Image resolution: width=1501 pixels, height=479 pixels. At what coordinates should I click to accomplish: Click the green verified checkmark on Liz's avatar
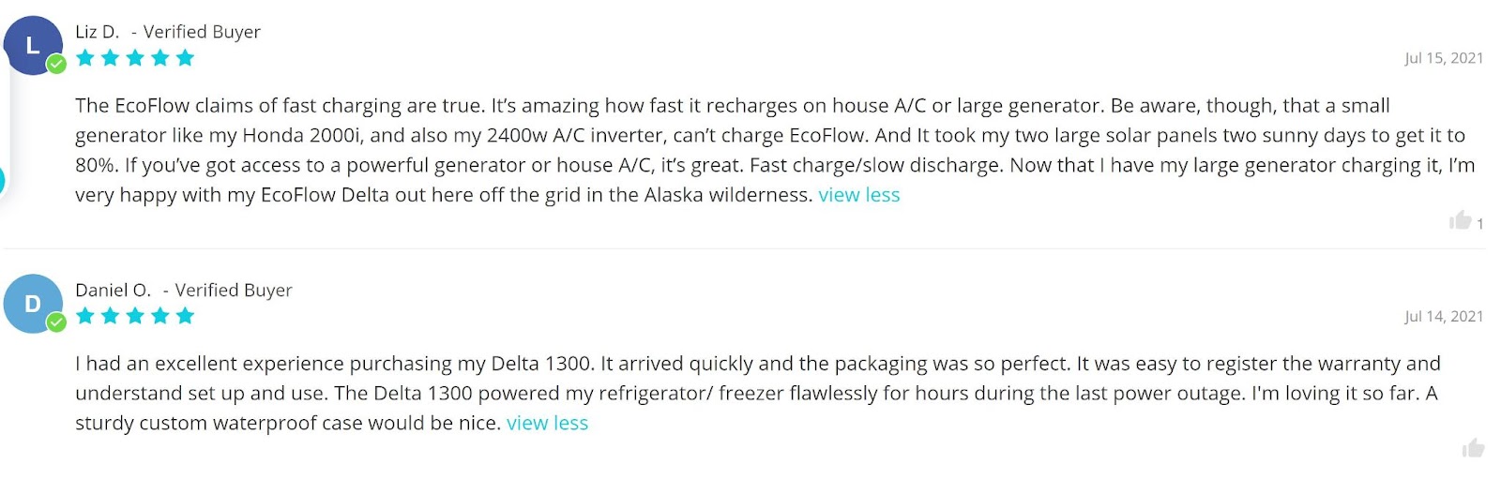(56, 65)
